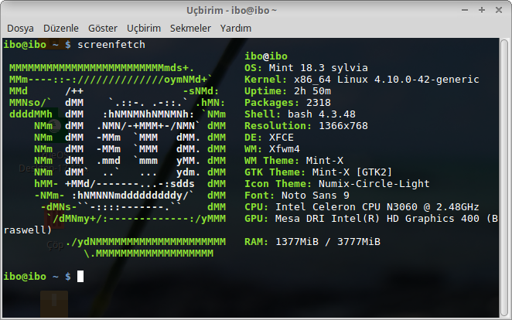Click the 'DE: XFCE' line

point(269,138)
